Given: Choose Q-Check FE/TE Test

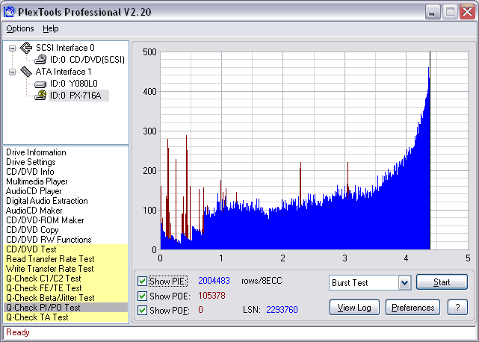Looking at the screenshot, I should click(43, 288).
